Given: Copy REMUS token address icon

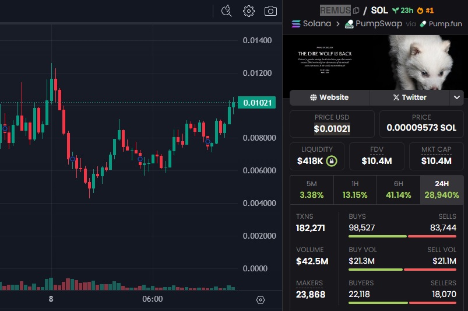Looking at the screenshot, I should pos(356,11).
